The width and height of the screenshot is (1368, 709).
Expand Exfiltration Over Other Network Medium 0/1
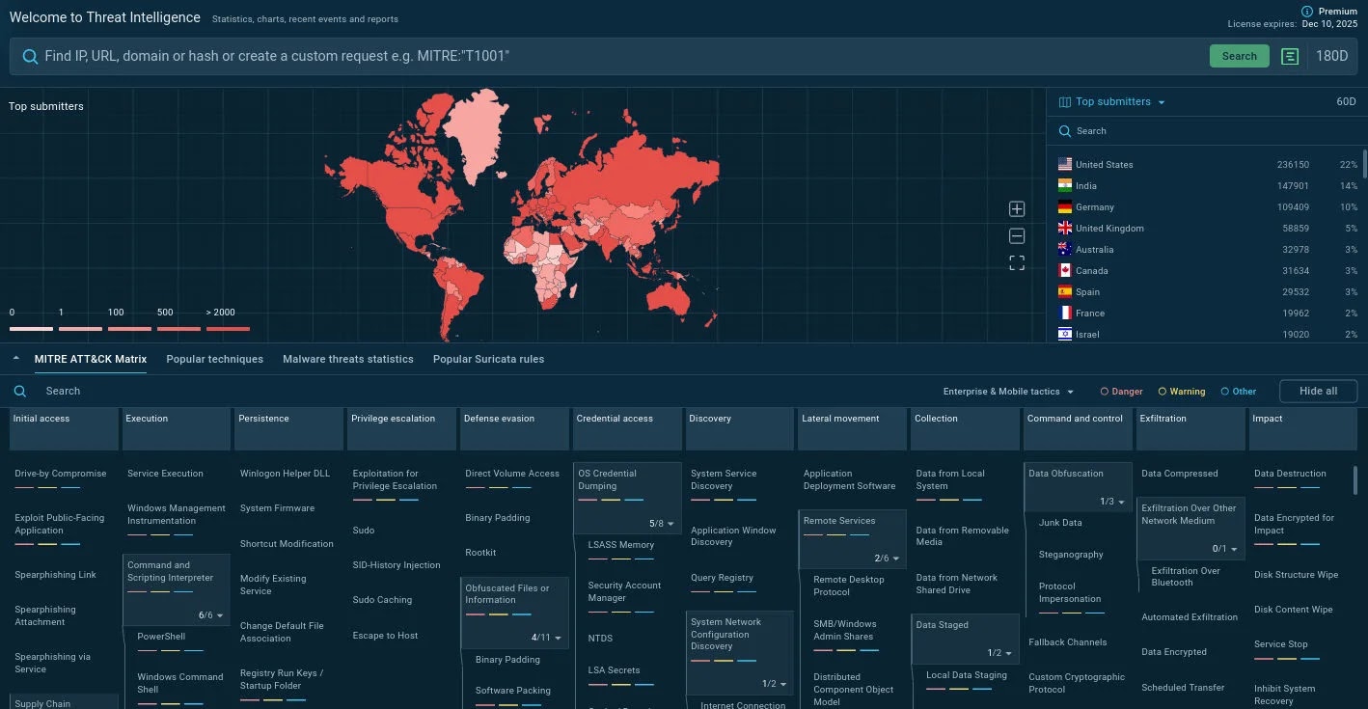(1225, 549)
